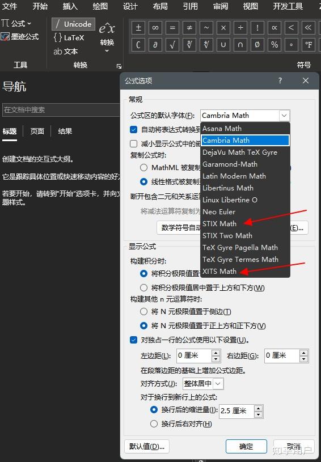
Task: Switch navigation pane to 结果 tab
Action: [x=65, y=131]
